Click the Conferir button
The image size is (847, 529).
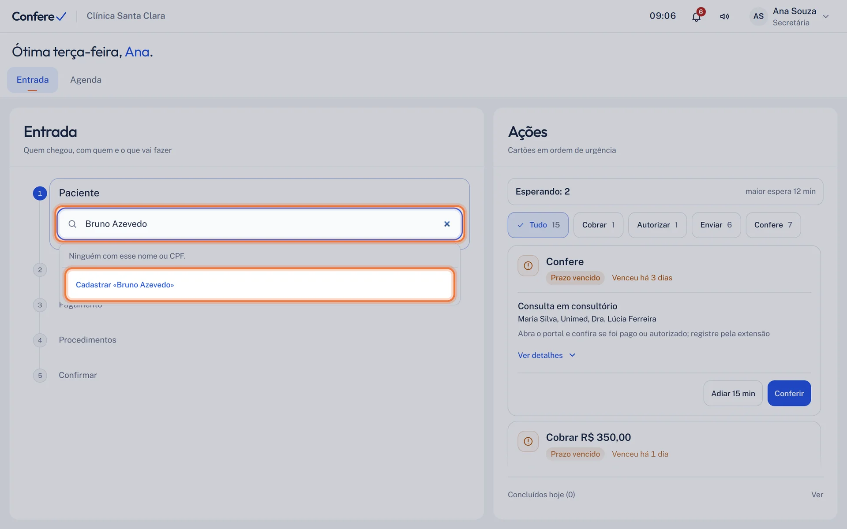pos(789,393)
